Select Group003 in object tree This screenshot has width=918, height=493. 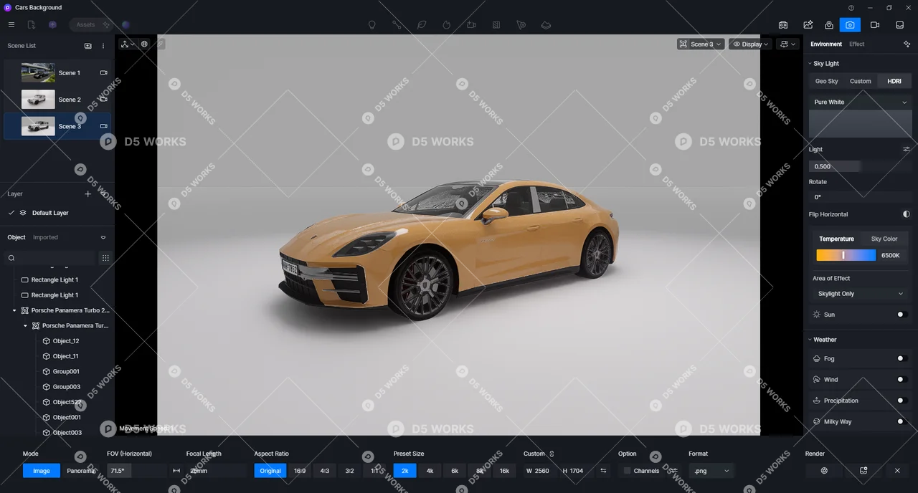click(x=67, y=387)
